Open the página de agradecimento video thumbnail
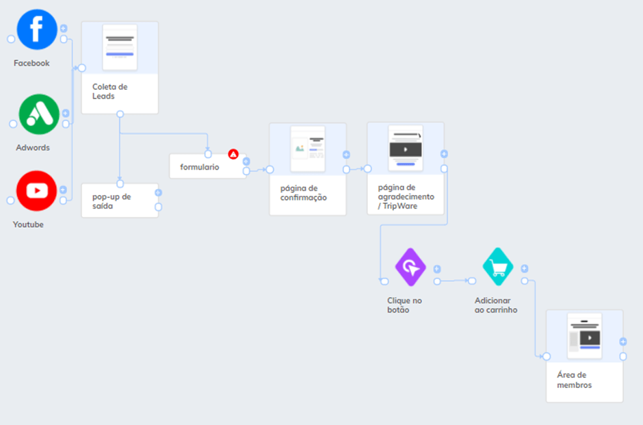Image resolution: width=643 pixels, height=425 pixels. click(x=406, y=148)
